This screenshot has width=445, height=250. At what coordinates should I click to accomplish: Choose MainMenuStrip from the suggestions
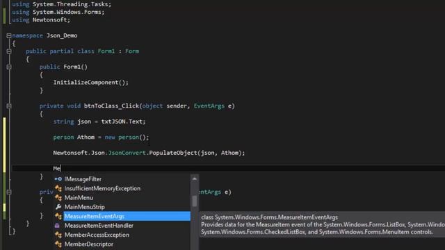click(x=85, y=207)
